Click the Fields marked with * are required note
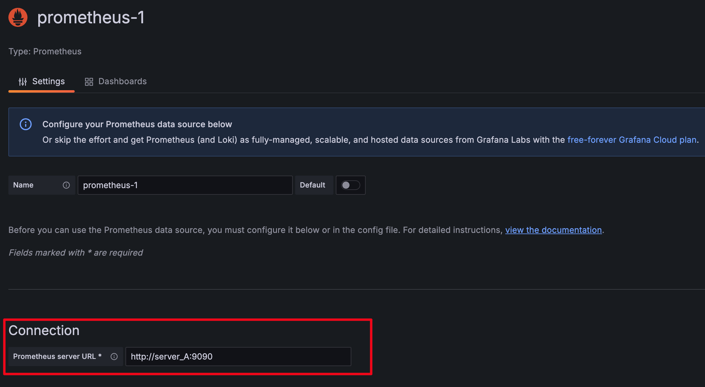705x387 pixels. click(x=76, y=253)
